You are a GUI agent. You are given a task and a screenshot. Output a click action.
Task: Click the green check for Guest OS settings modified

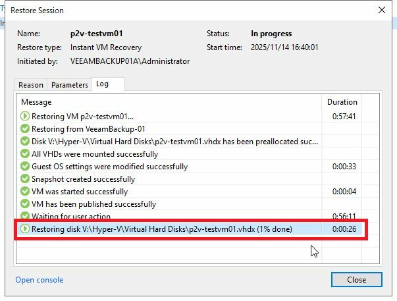click(x=25, y=167)
